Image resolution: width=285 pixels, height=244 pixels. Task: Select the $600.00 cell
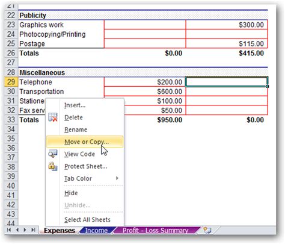click(x=145, y=92)
